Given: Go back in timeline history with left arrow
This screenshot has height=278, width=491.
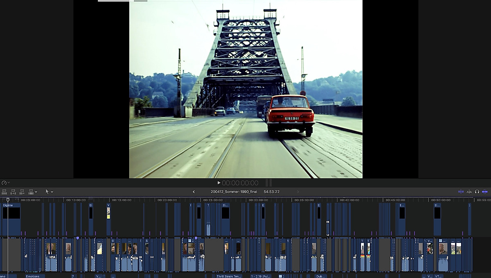Looking at the screenshot, I should pos(194,191).
